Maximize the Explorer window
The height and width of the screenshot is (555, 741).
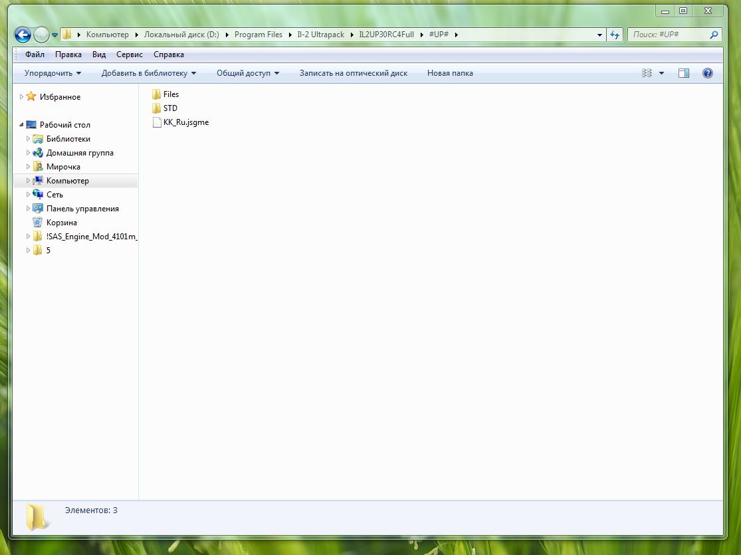point(683,11)
